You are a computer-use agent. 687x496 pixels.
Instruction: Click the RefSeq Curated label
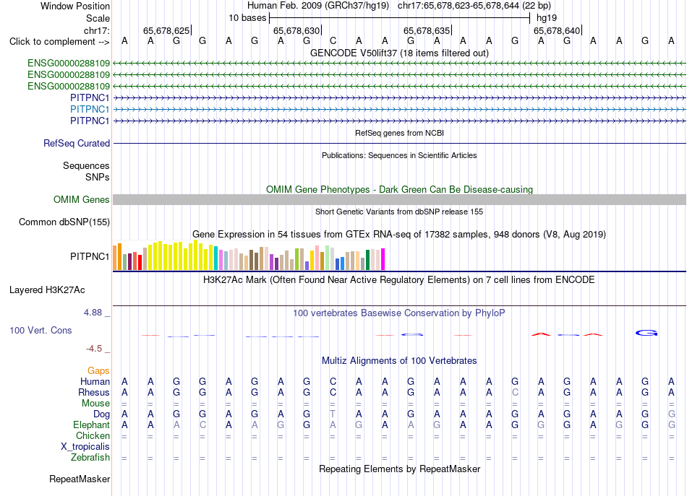pos(77,143)
